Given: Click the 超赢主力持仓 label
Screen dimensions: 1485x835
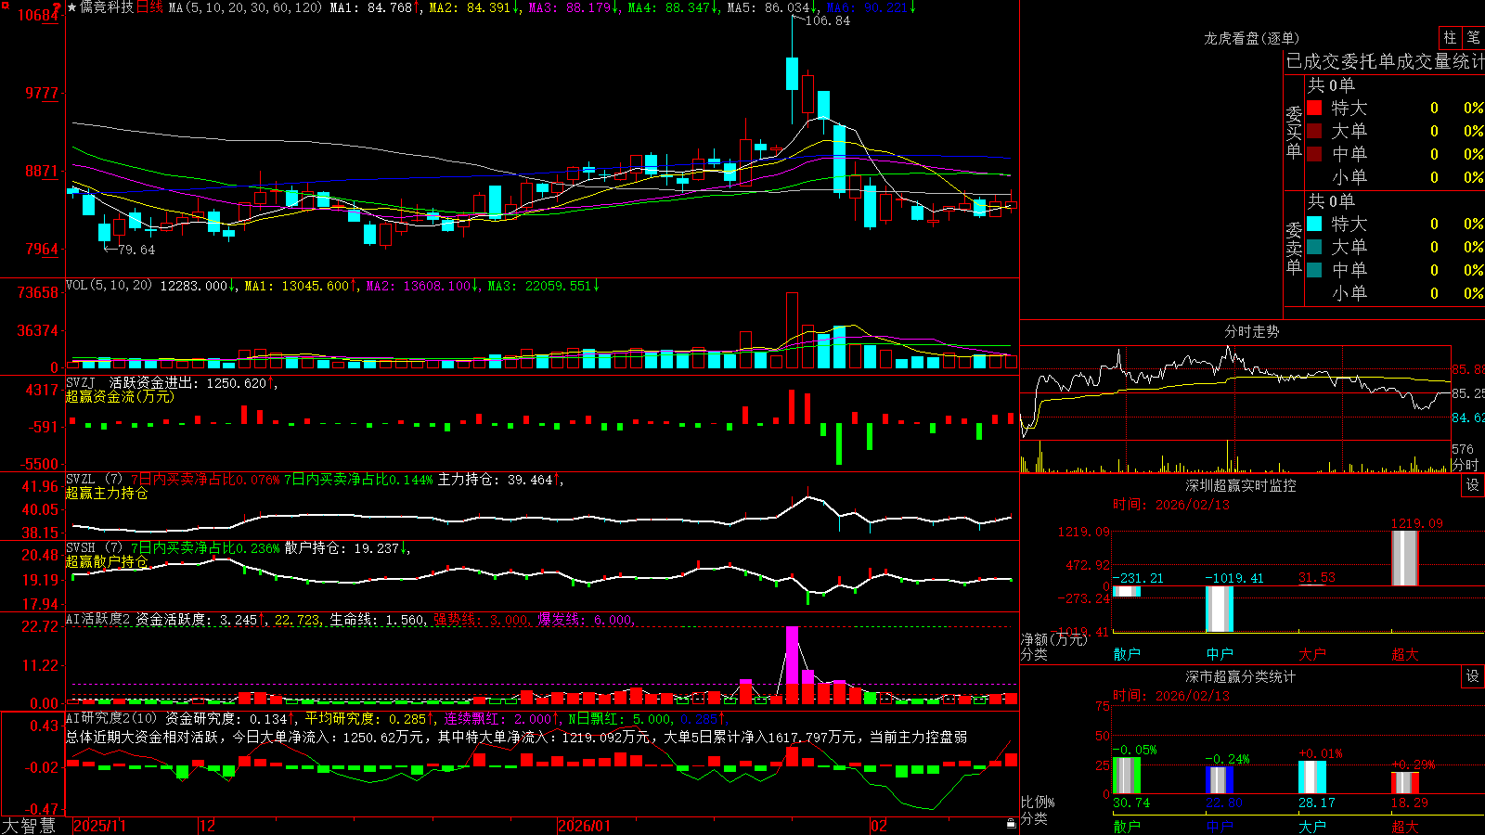Looking at the screenshot, I should [107, 494].
